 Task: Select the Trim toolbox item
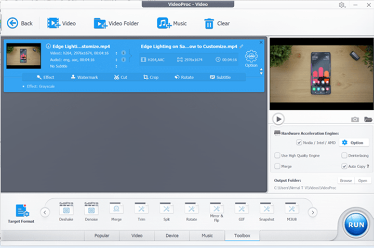click(141, 212)
